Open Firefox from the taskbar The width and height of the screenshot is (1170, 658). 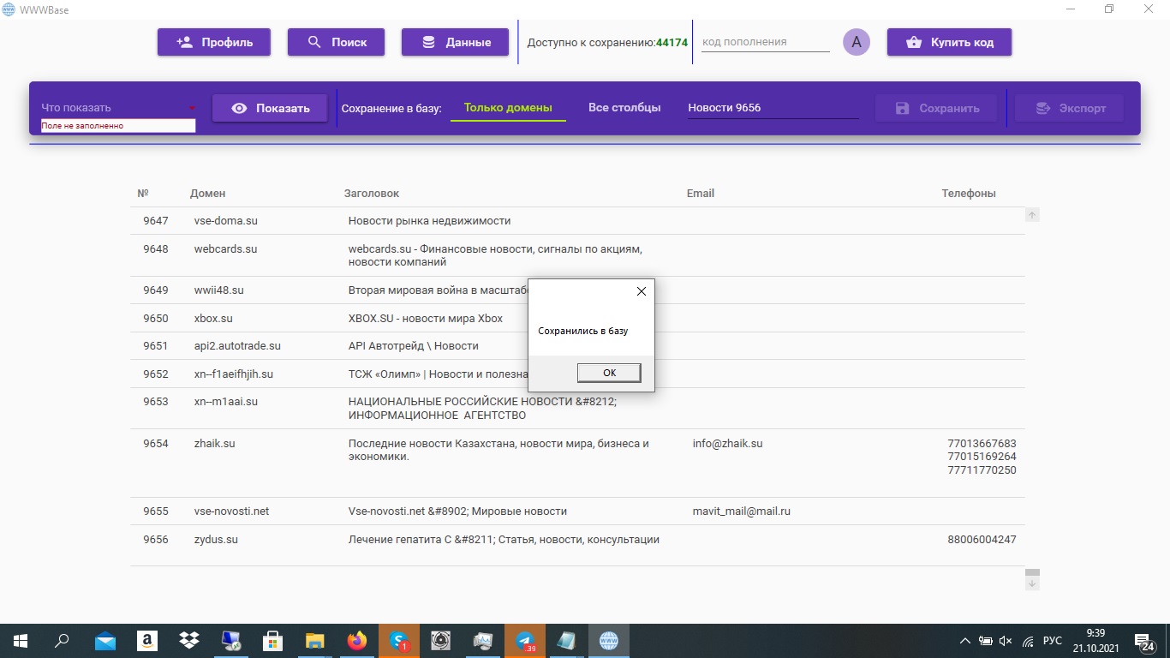[x=357, y=641]
